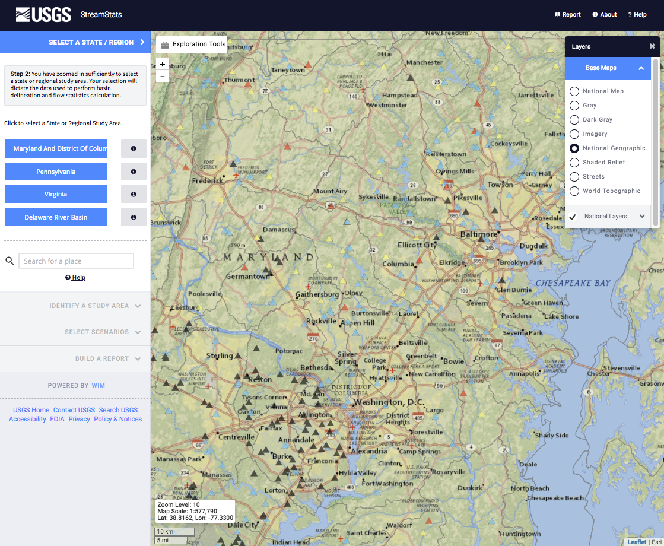
Task: Click the zoom in plus button
Action: (x=163, y=64)
